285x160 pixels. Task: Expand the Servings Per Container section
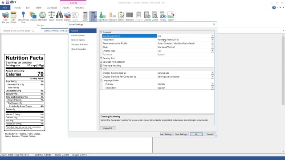[x=101, y=62]
